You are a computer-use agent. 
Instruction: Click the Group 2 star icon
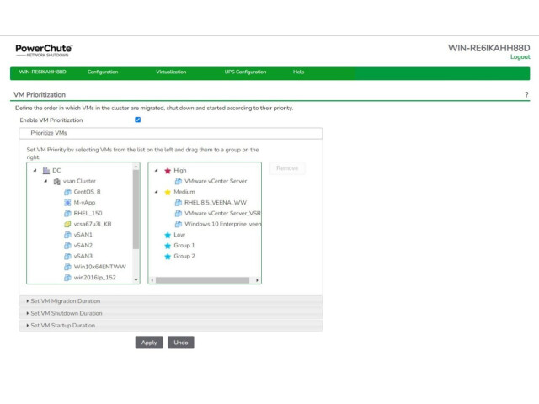[168, 256]
